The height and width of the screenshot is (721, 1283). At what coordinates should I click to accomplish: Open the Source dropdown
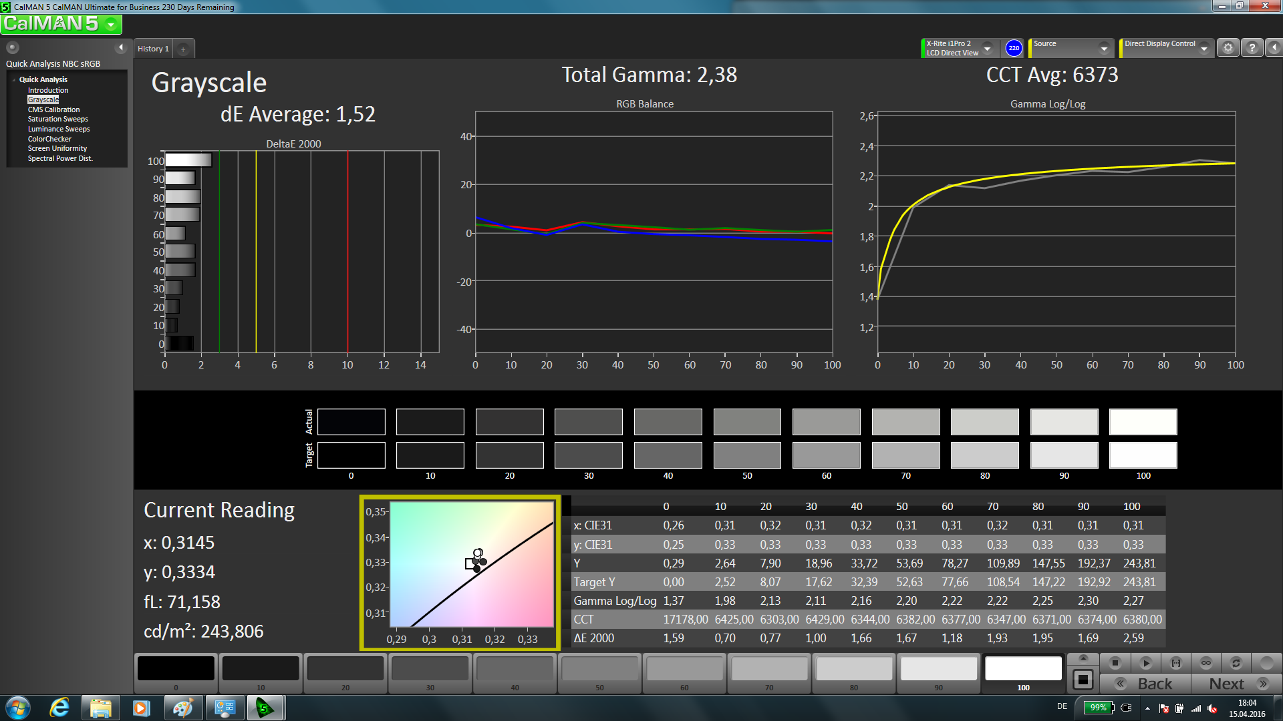pyautogui.click(x=1103, y=48)
